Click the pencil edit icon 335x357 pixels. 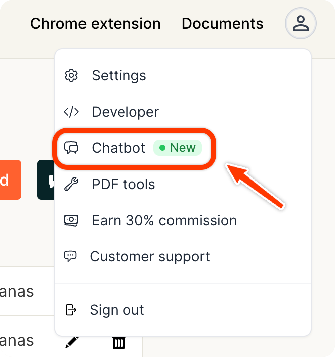[72, 342]
